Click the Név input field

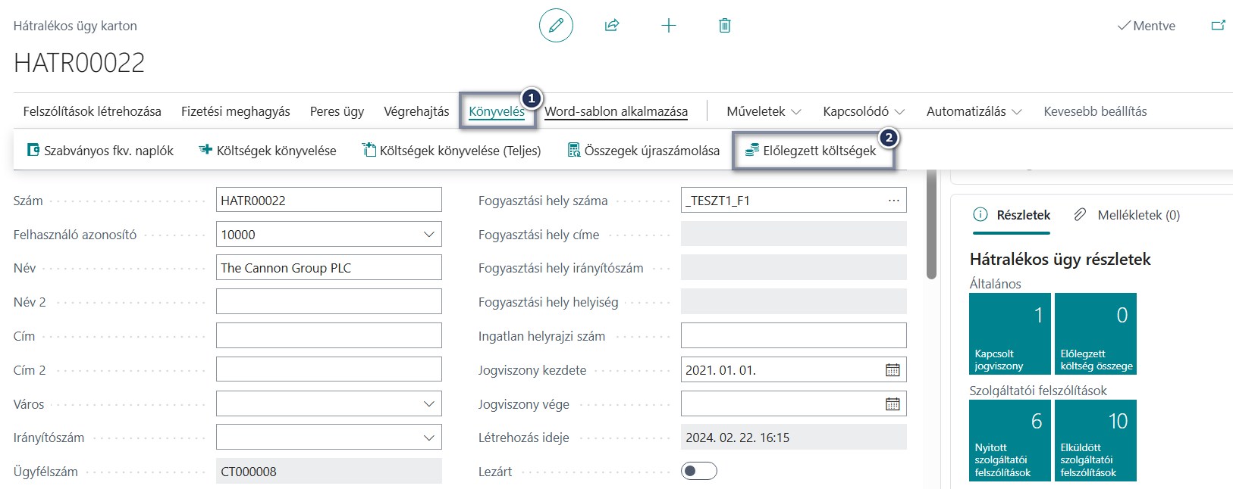click(x=329, y=268)
